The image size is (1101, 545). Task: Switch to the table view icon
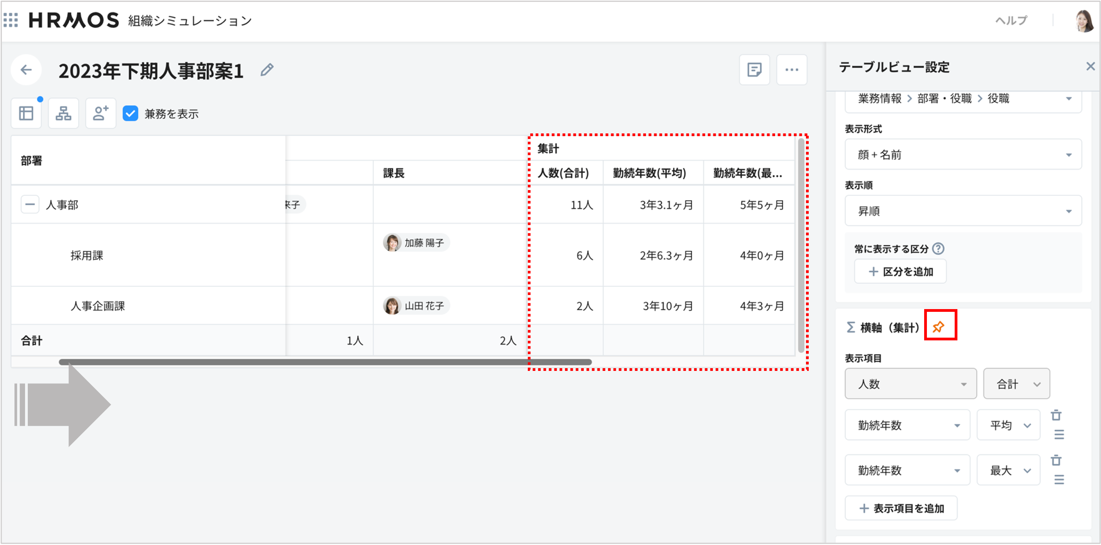(x=26, y=113)
